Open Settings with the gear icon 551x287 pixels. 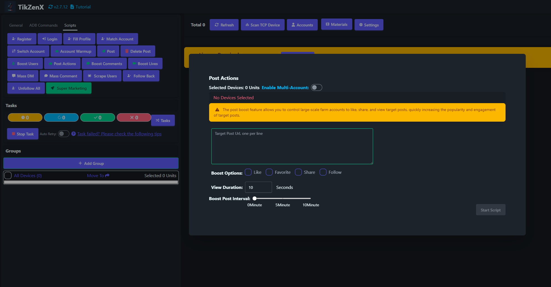pyautogui.click(x=369, y=25)
